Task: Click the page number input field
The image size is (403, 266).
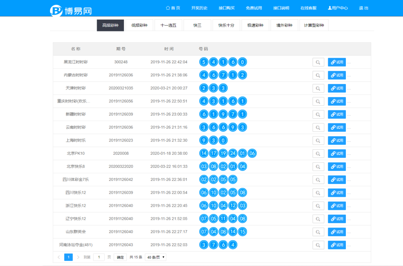Action: 99,257
